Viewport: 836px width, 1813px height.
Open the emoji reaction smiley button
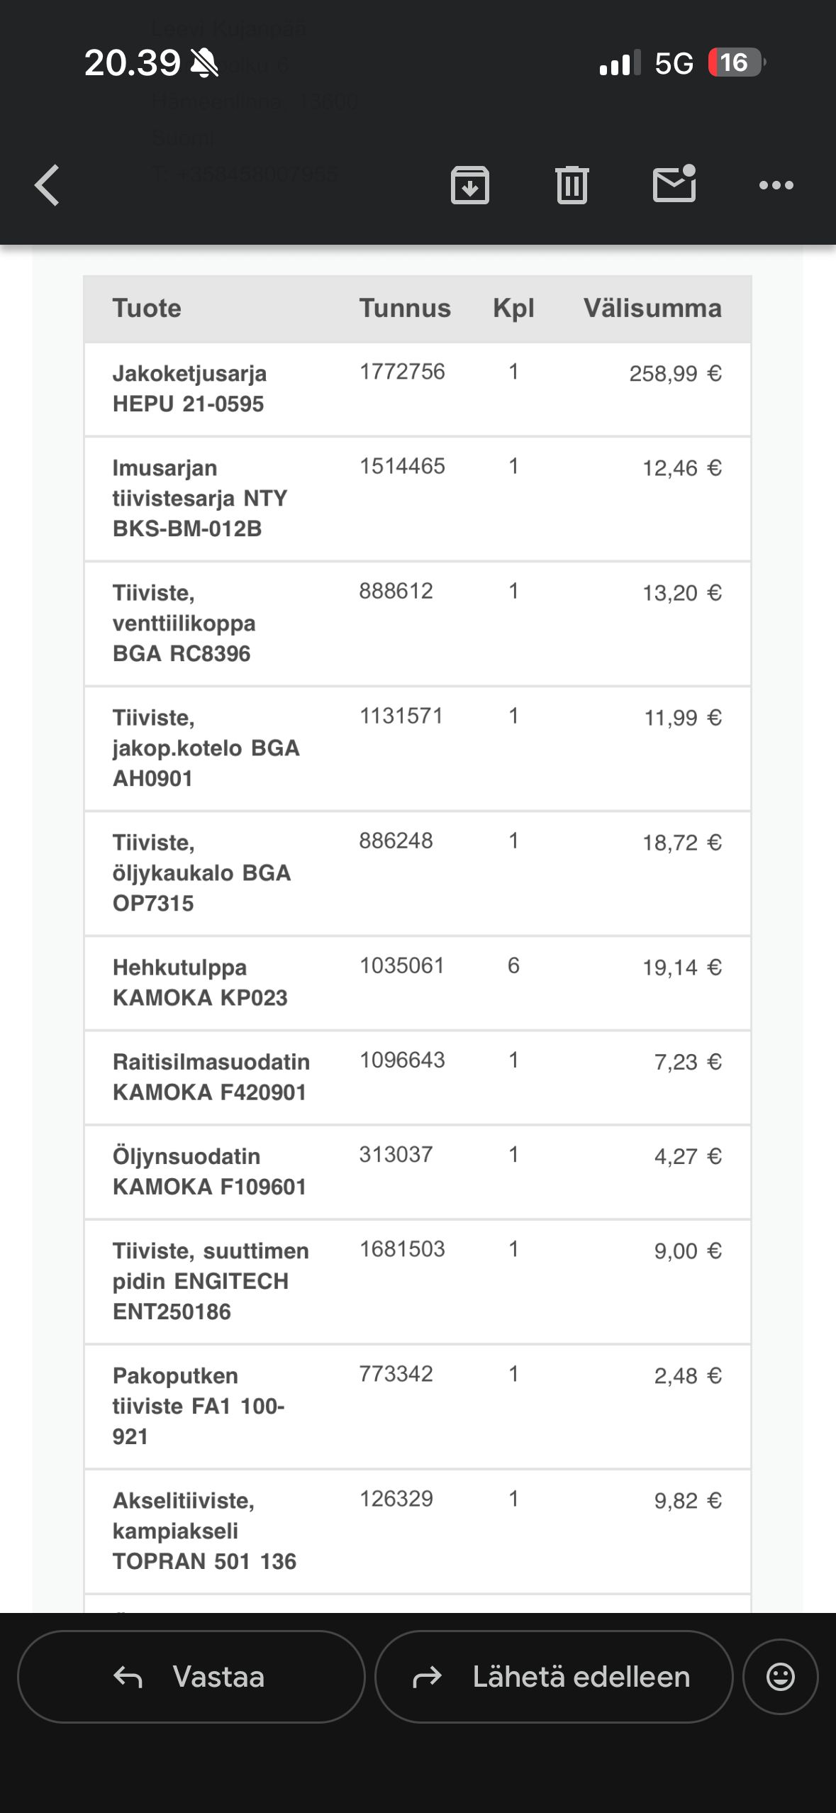click(x=781, y=1677)
